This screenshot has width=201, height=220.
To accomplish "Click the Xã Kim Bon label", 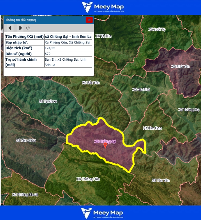I will tap(152, 128).
